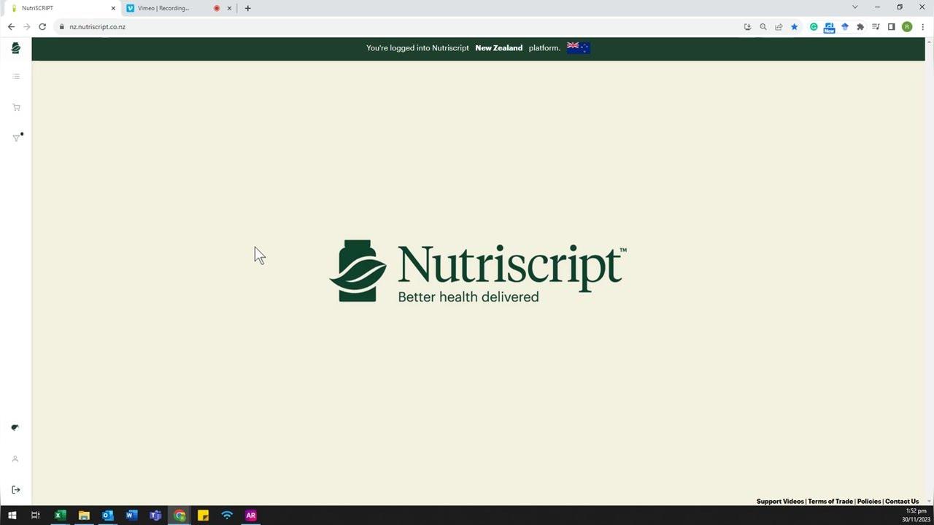This screenshot has height=525, width=934.
Task: Open the user profile icon in sidebar
Action: coord(15,459)
